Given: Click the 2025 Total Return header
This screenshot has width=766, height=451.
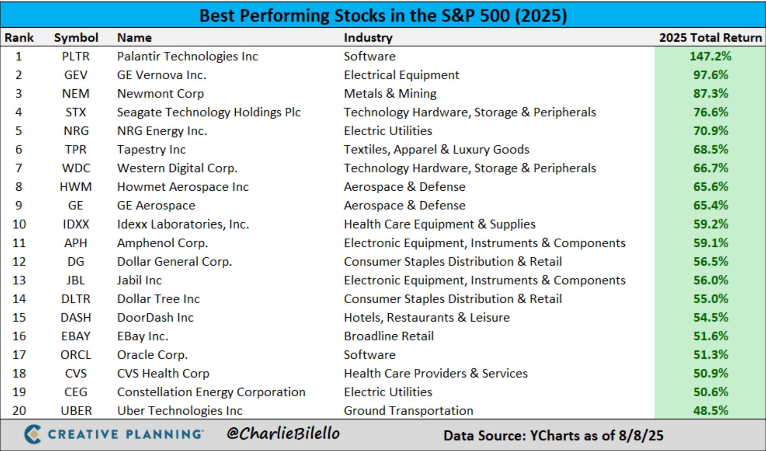Looking at the screenshot, I should click(710, 37).
